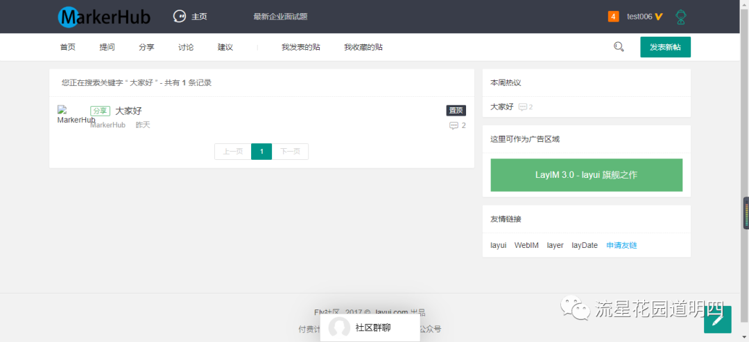Open 我发表的贴
This screenshot has height=342, width=749.
click(x=300, y=47)
